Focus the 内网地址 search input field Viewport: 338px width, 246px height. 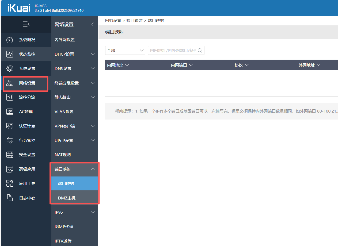[x=173, y=51]
